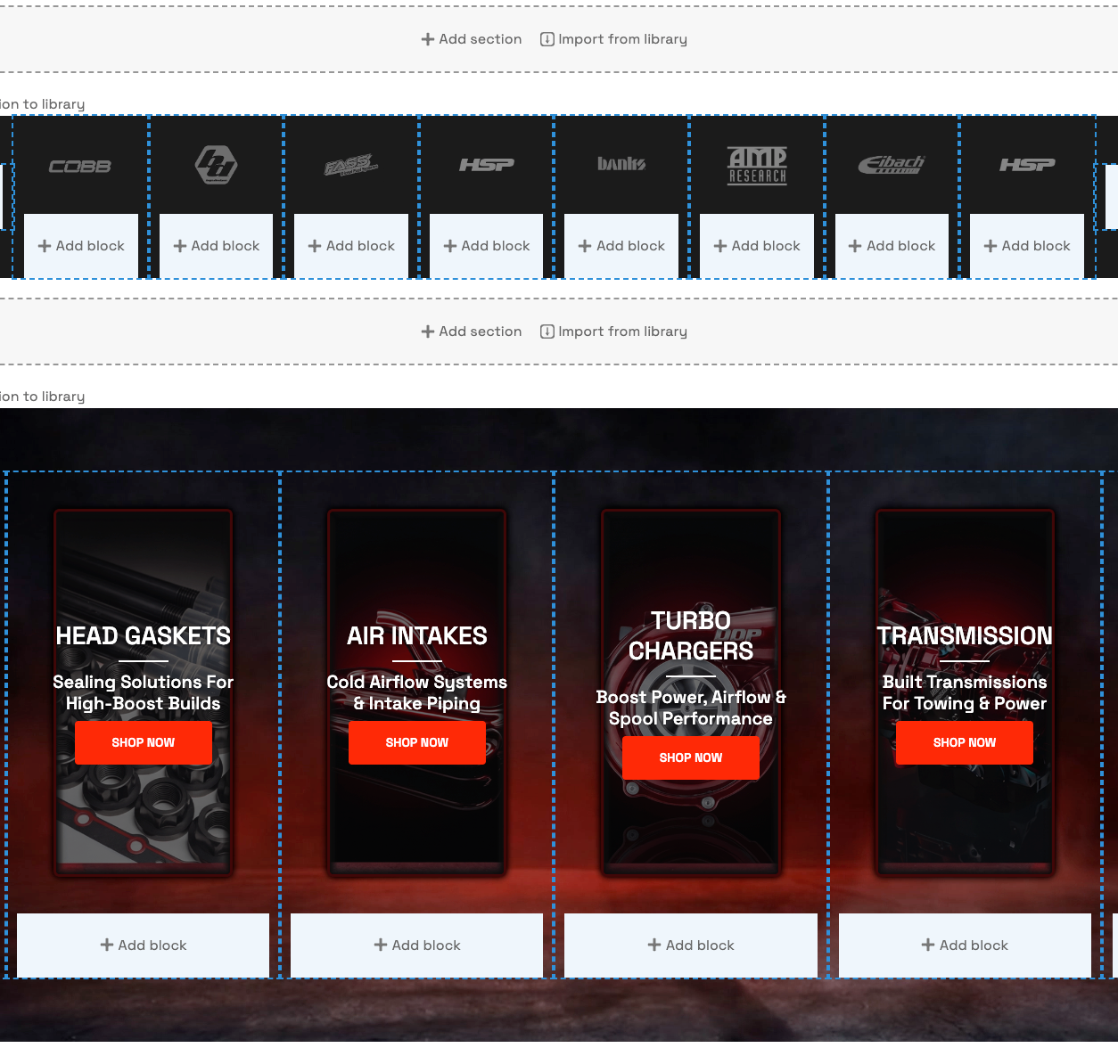Open Import from library below logos

click(x=614, y=332)
